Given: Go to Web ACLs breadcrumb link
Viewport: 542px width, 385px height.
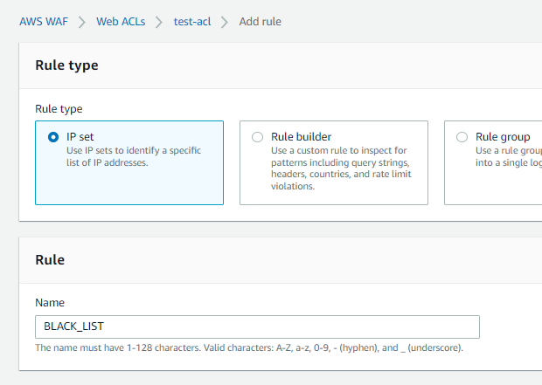Looking at the screenshot, I should click(121, 21).
